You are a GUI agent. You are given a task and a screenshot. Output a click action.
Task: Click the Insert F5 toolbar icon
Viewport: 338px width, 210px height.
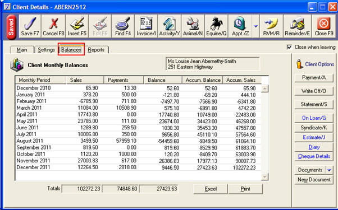coord(77,26)
